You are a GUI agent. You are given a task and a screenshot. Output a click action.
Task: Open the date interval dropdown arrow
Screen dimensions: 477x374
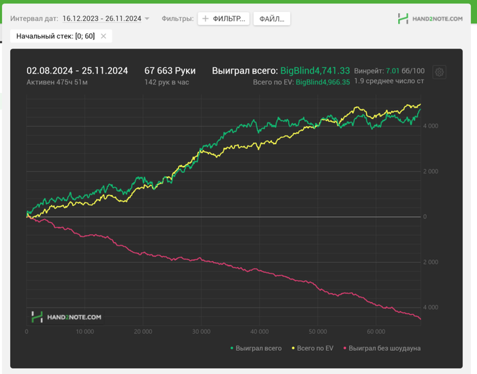[147, 18]
